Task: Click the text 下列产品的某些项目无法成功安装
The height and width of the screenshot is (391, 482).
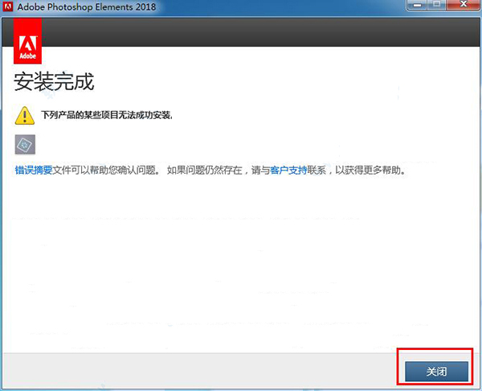Action: pos(107,115)
